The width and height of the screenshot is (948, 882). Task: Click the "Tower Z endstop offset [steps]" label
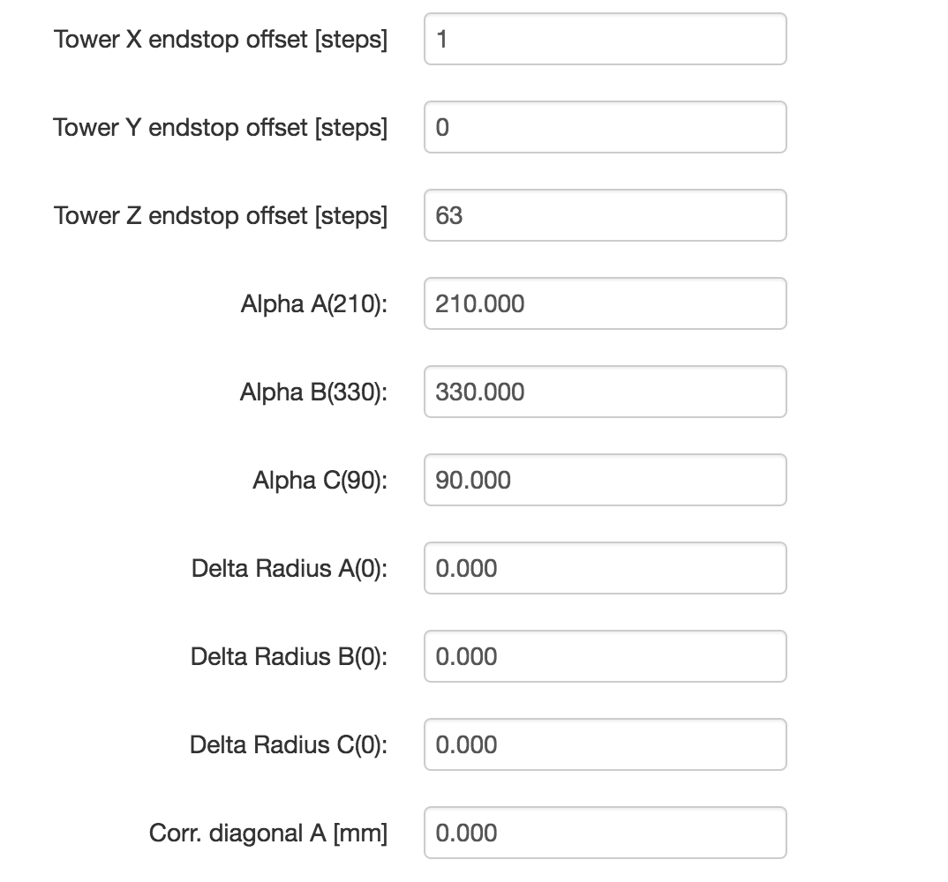point(221,216)
